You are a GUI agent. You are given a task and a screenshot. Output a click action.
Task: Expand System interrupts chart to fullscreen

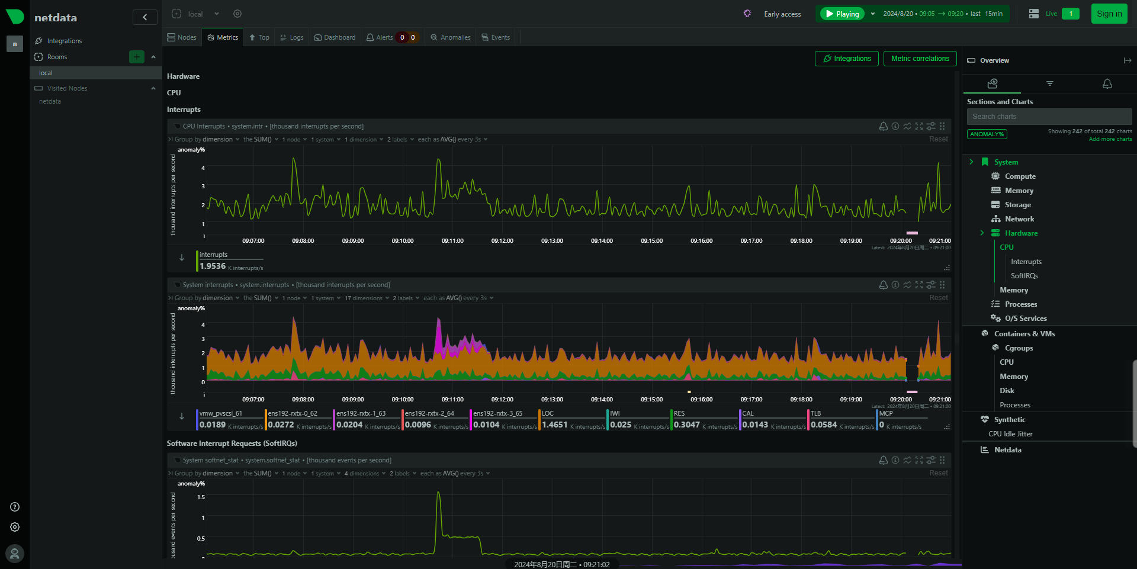(918, 285)
